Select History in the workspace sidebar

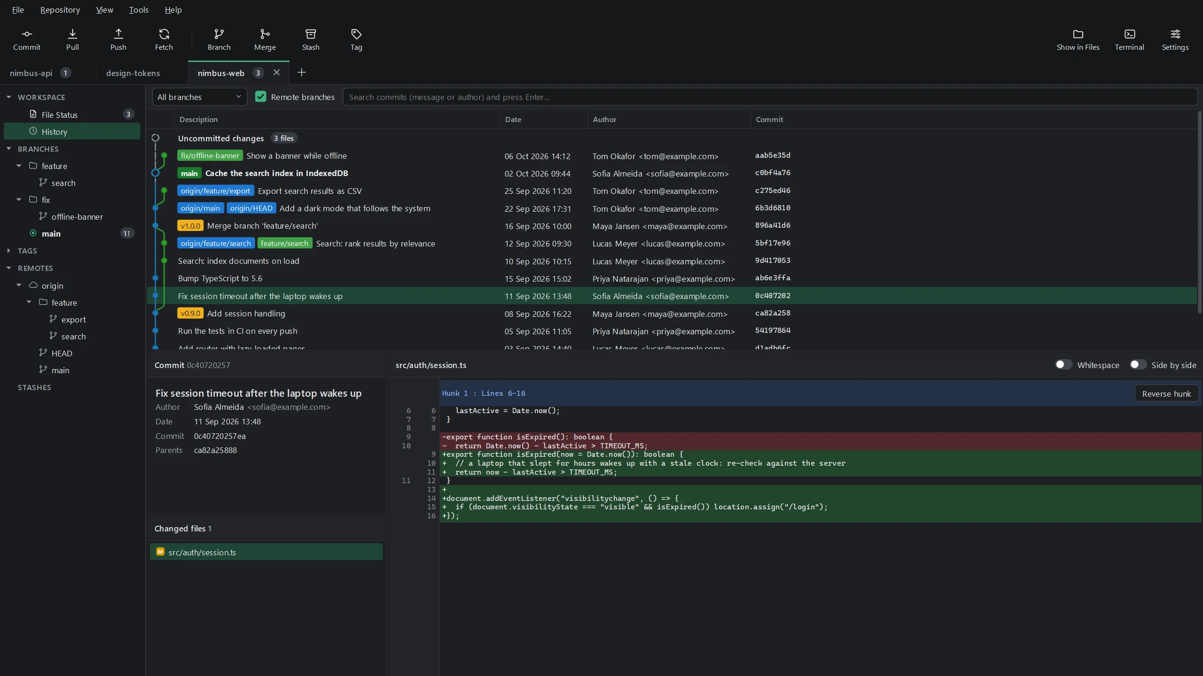(x=72, y=131)
